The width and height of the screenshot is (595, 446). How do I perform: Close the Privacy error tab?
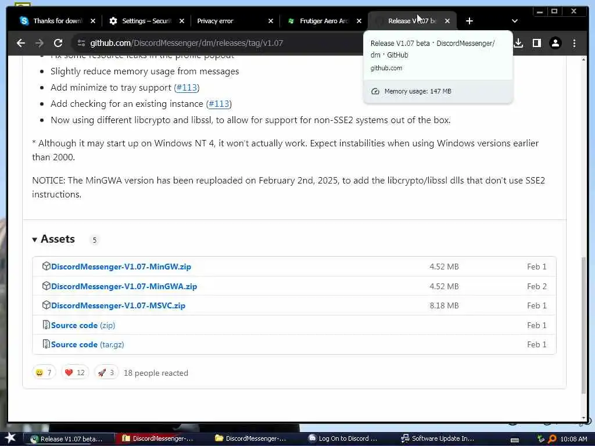pyautogui.click(x=271, y=21)
